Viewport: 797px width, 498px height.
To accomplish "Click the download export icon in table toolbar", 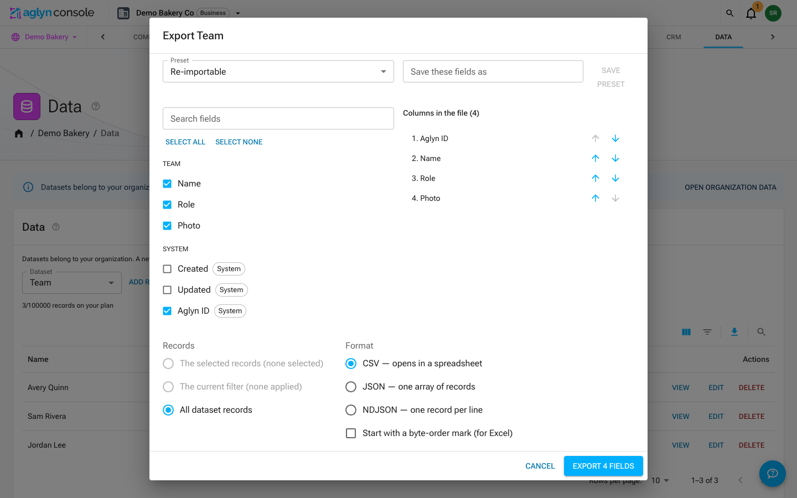I will point(734,332).
